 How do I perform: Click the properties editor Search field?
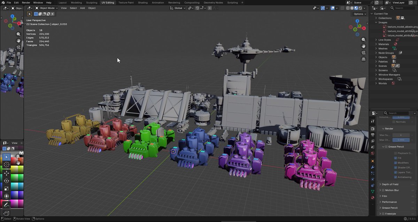click(x=396, y=113)
